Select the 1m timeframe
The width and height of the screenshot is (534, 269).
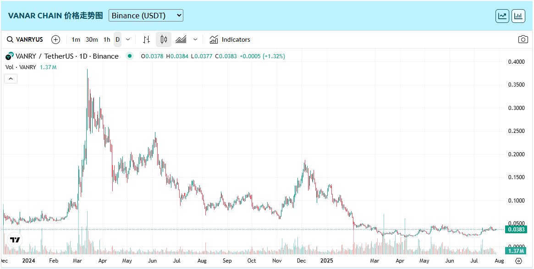[76, 39]
